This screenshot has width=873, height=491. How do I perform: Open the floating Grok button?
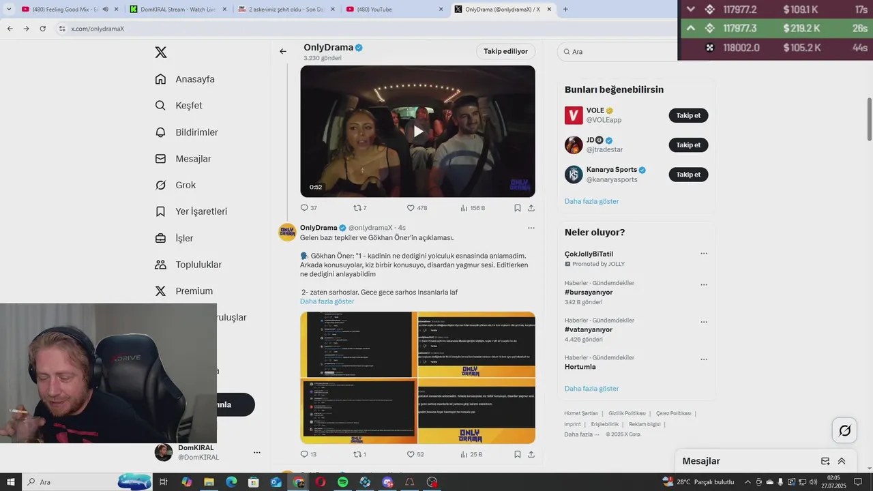coord(844,430)
